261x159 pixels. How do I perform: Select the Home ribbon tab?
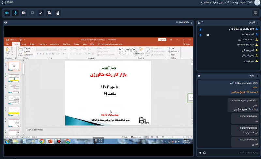click(16, 44)
